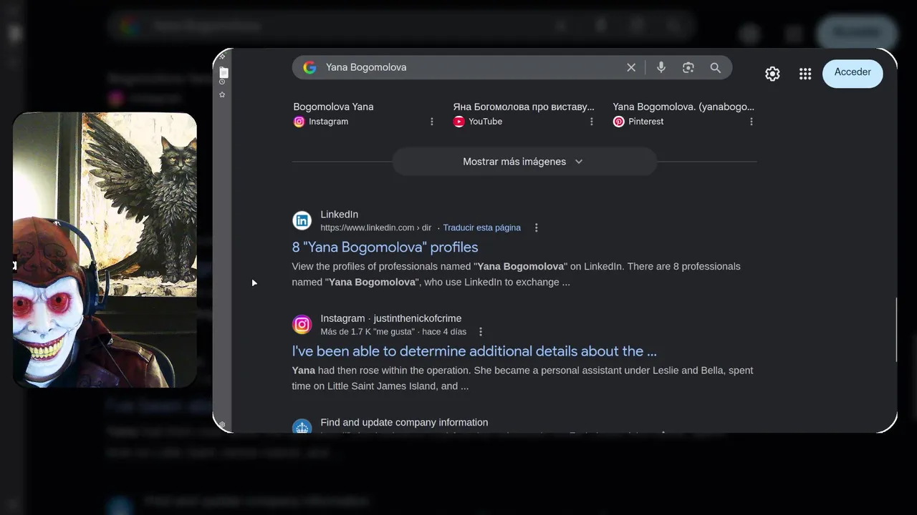917x515 pixels.
Task: Click the Acceder sign-in button
Action: [853, 72]
